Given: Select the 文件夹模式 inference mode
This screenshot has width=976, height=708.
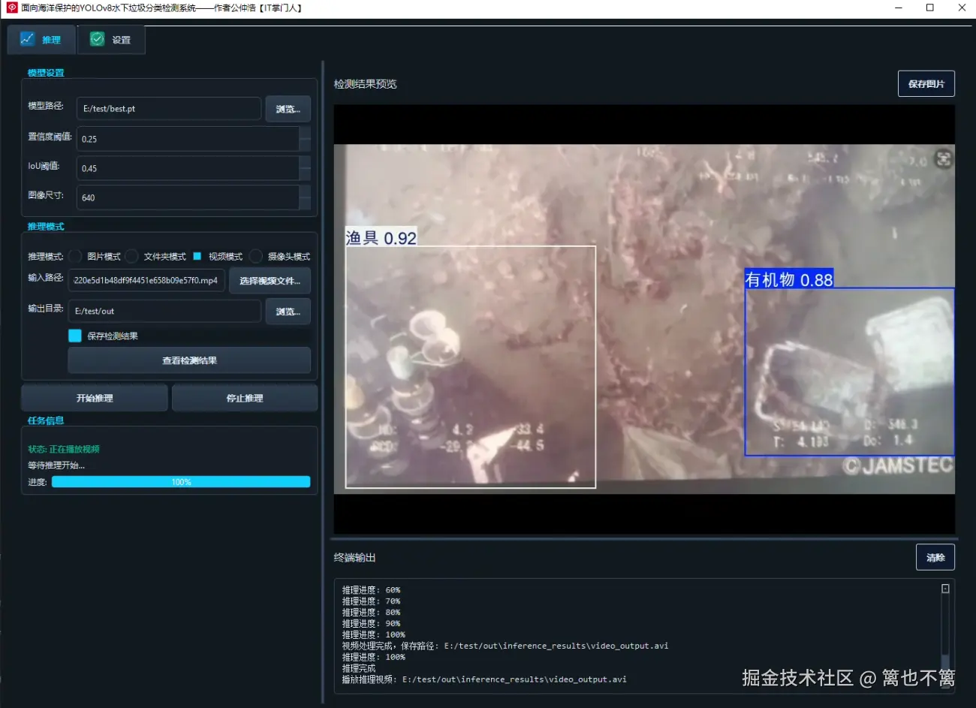Looking at the screenshot, I should tap(131, 256).
